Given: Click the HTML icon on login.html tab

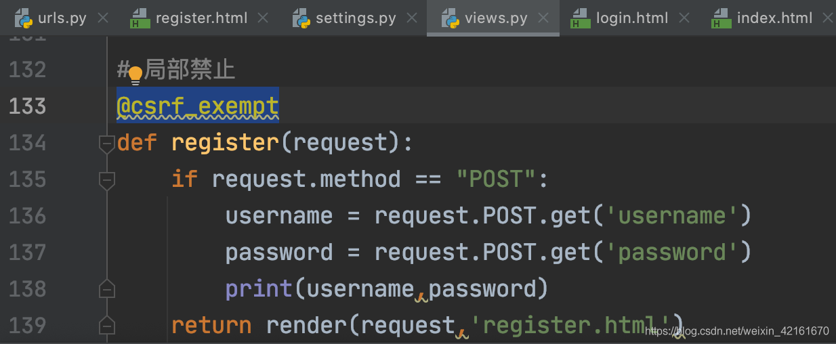Looking at the screenshot, I should click(581, 18).
